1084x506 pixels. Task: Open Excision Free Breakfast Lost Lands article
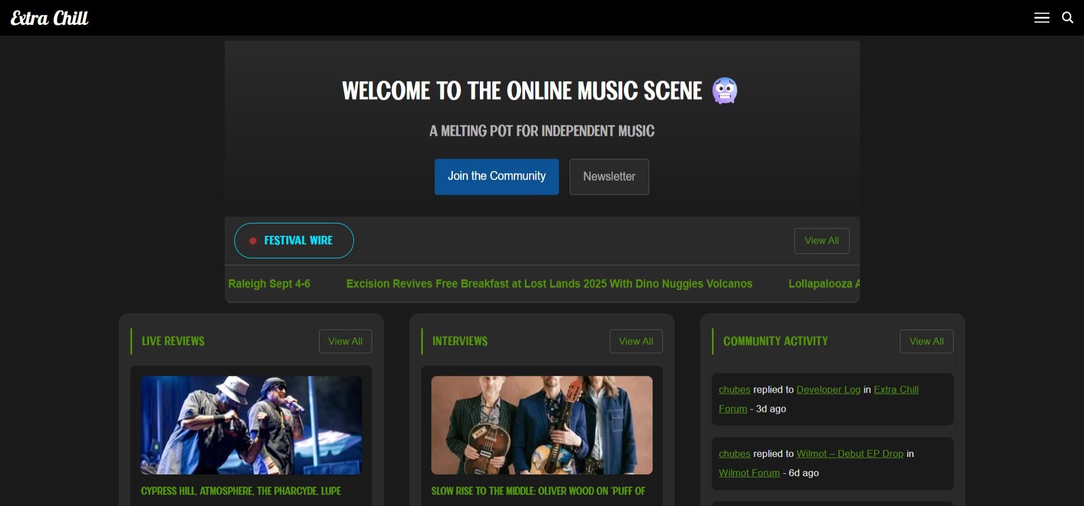coord(549,284)
